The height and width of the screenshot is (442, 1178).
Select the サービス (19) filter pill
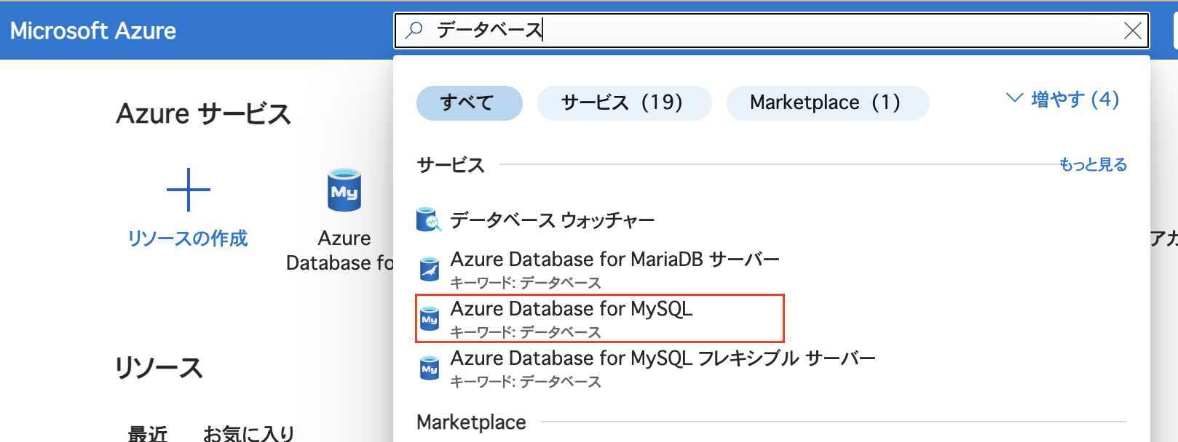point(624,103)
